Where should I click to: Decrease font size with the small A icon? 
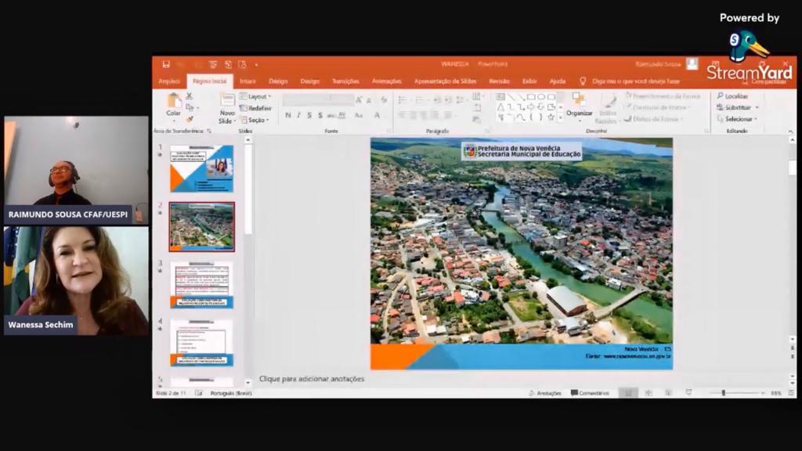click(x=369, y=100)
